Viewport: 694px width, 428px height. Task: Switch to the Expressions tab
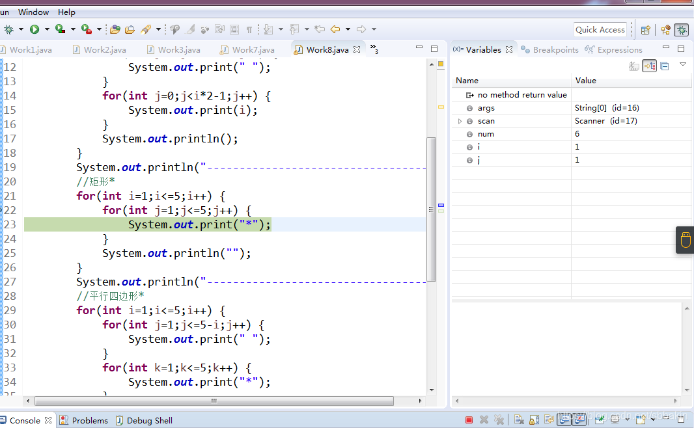[x=614, y=50]
